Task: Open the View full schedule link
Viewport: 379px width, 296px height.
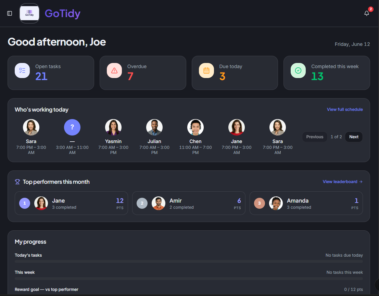Action: 345,110
